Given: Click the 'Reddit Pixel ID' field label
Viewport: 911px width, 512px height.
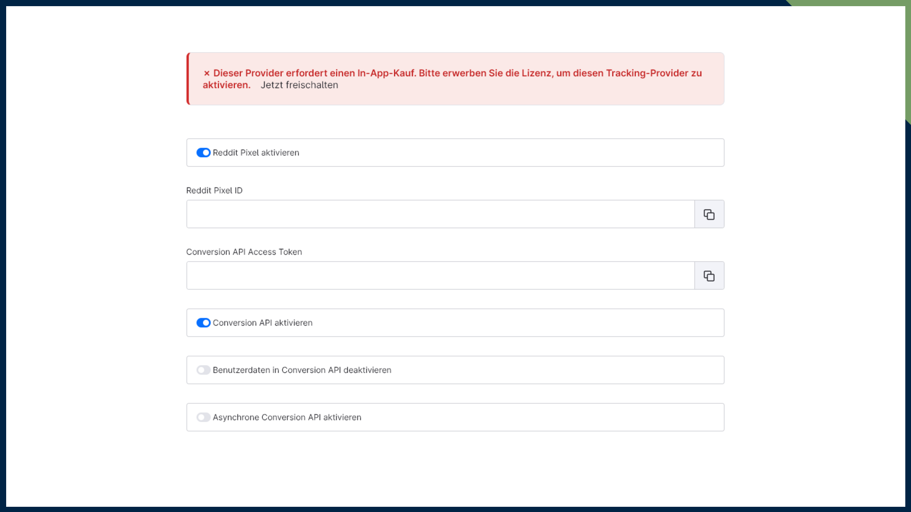Looking at the screenshot, I should pyautogui.click(x=214, y=191).
